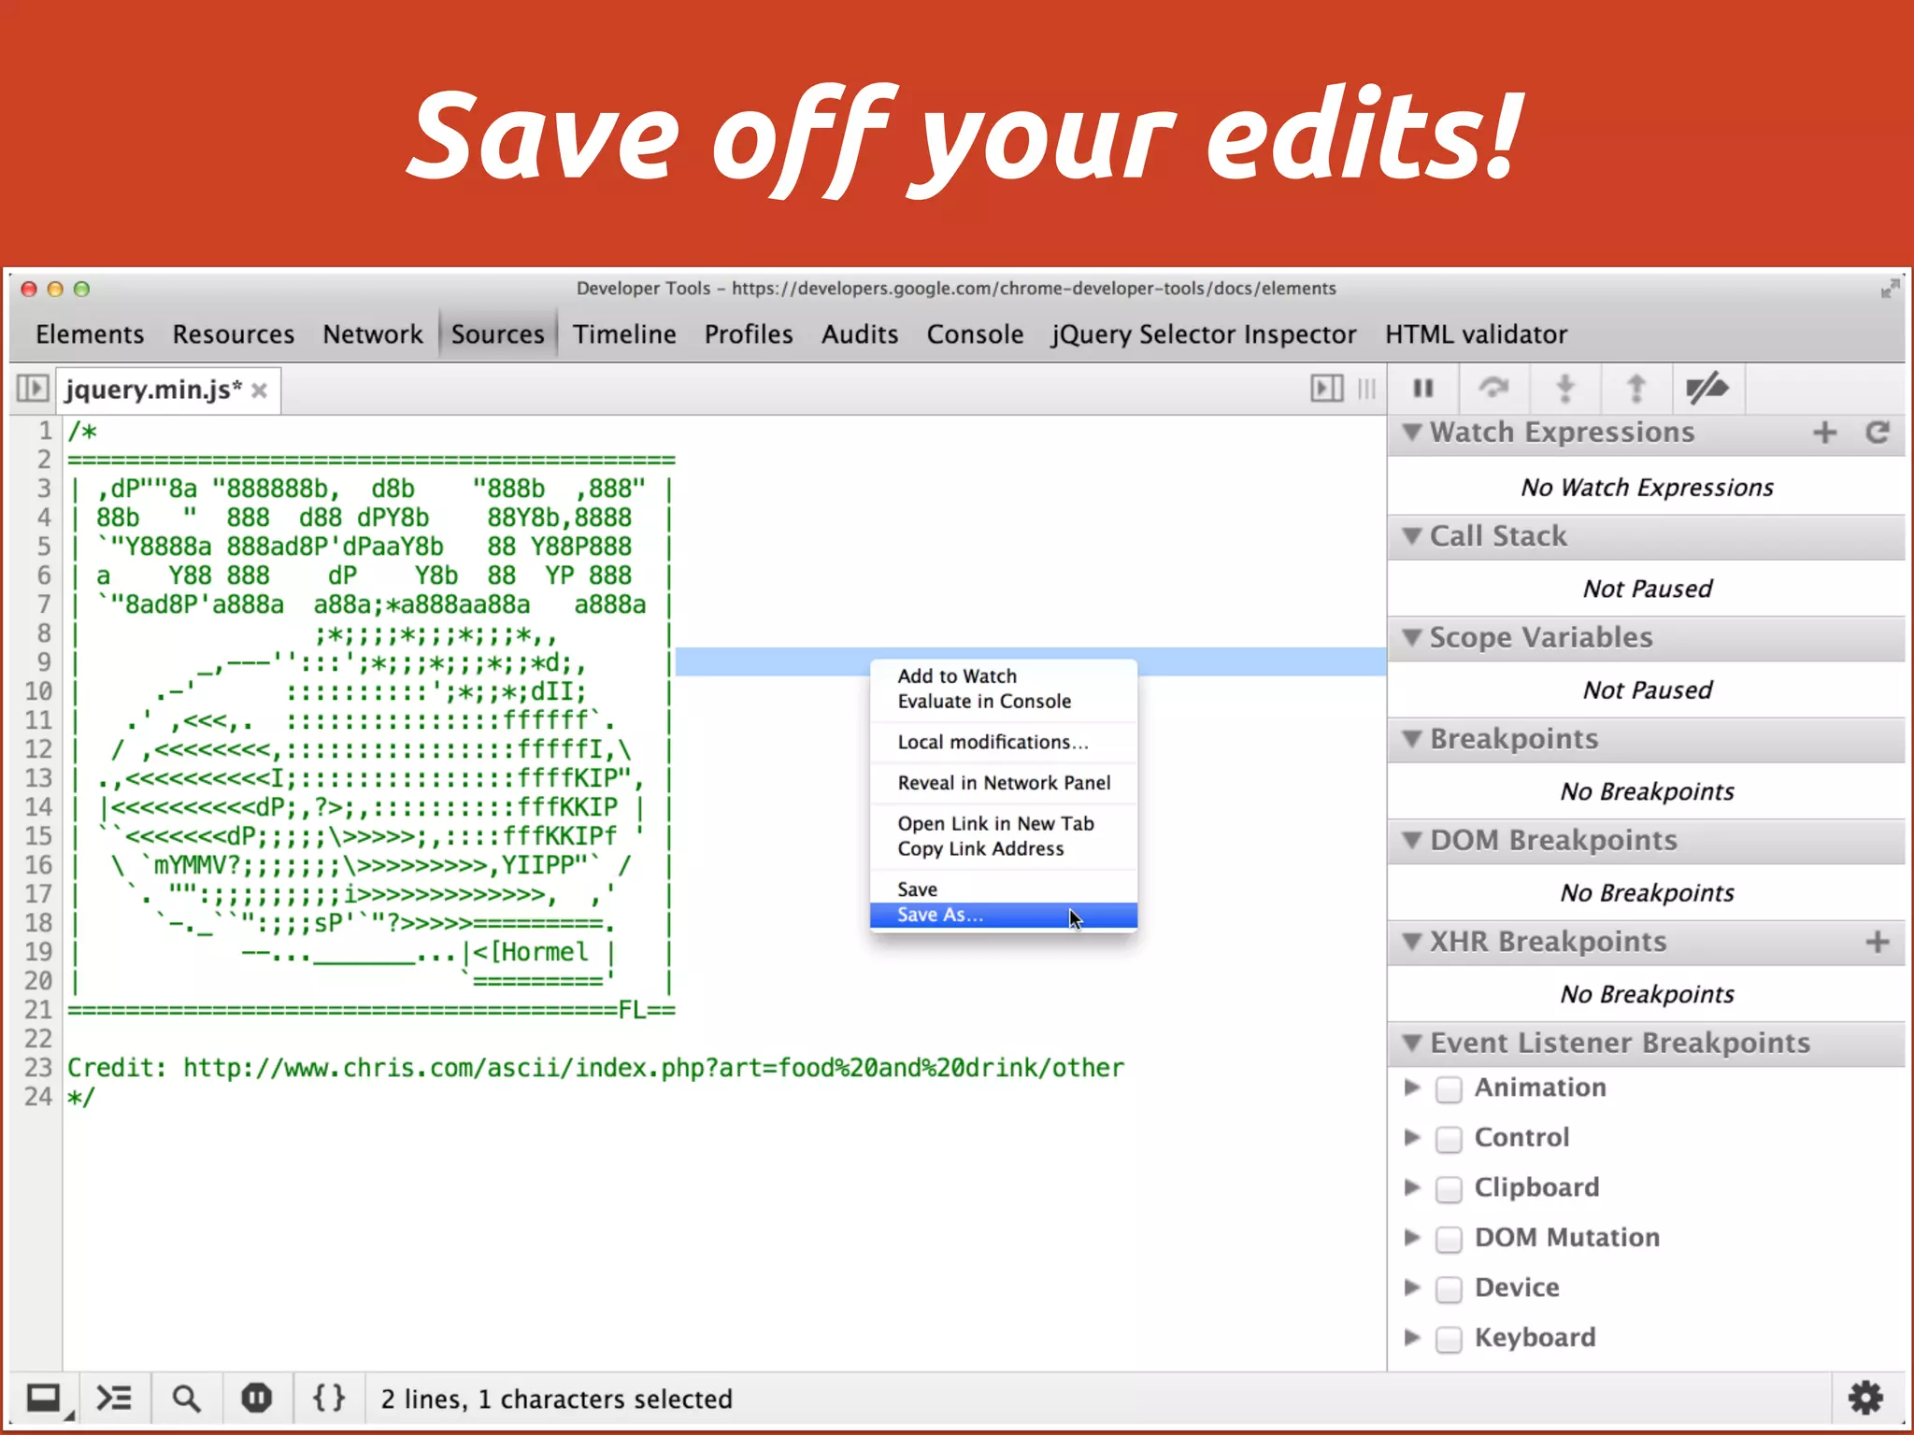Switch to the Elements panel
This screenshot has height=1435, width=1914.
pos(90,334)
